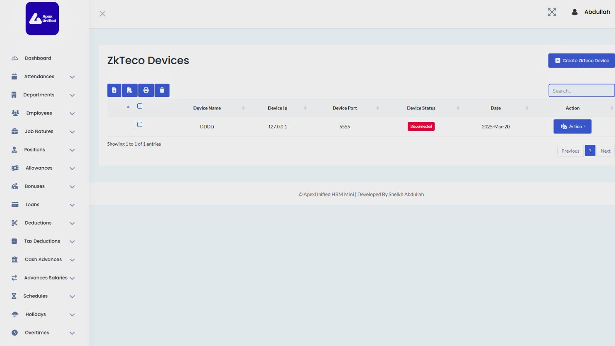Expand Attendances chevron
The height and width of the screenshot is (346, 615).
tap(72, 77)
